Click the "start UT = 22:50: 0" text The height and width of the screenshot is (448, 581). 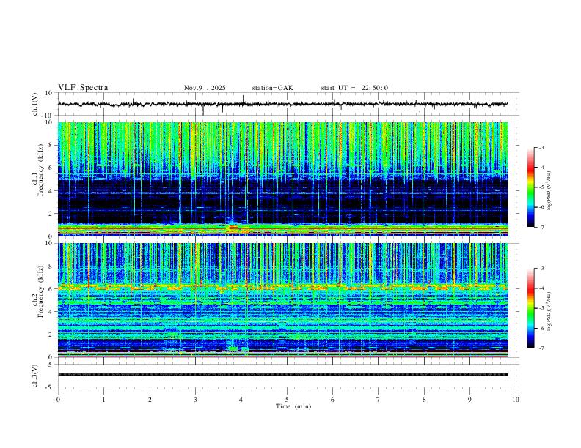click(x=354, y=88)
